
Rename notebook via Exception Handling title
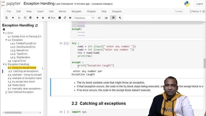coord(39,4)
